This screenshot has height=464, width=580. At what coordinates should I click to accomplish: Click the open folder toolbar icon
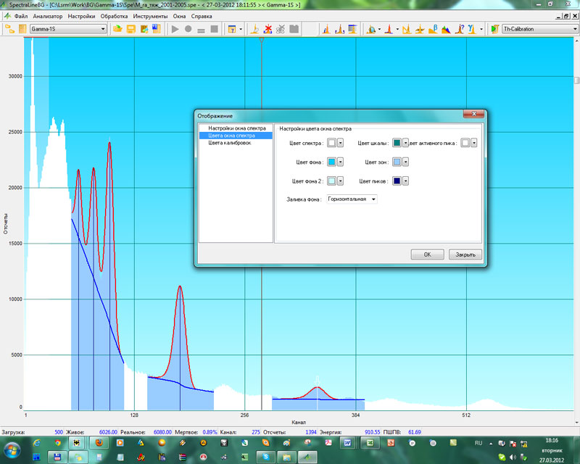(x=118, y=29)
